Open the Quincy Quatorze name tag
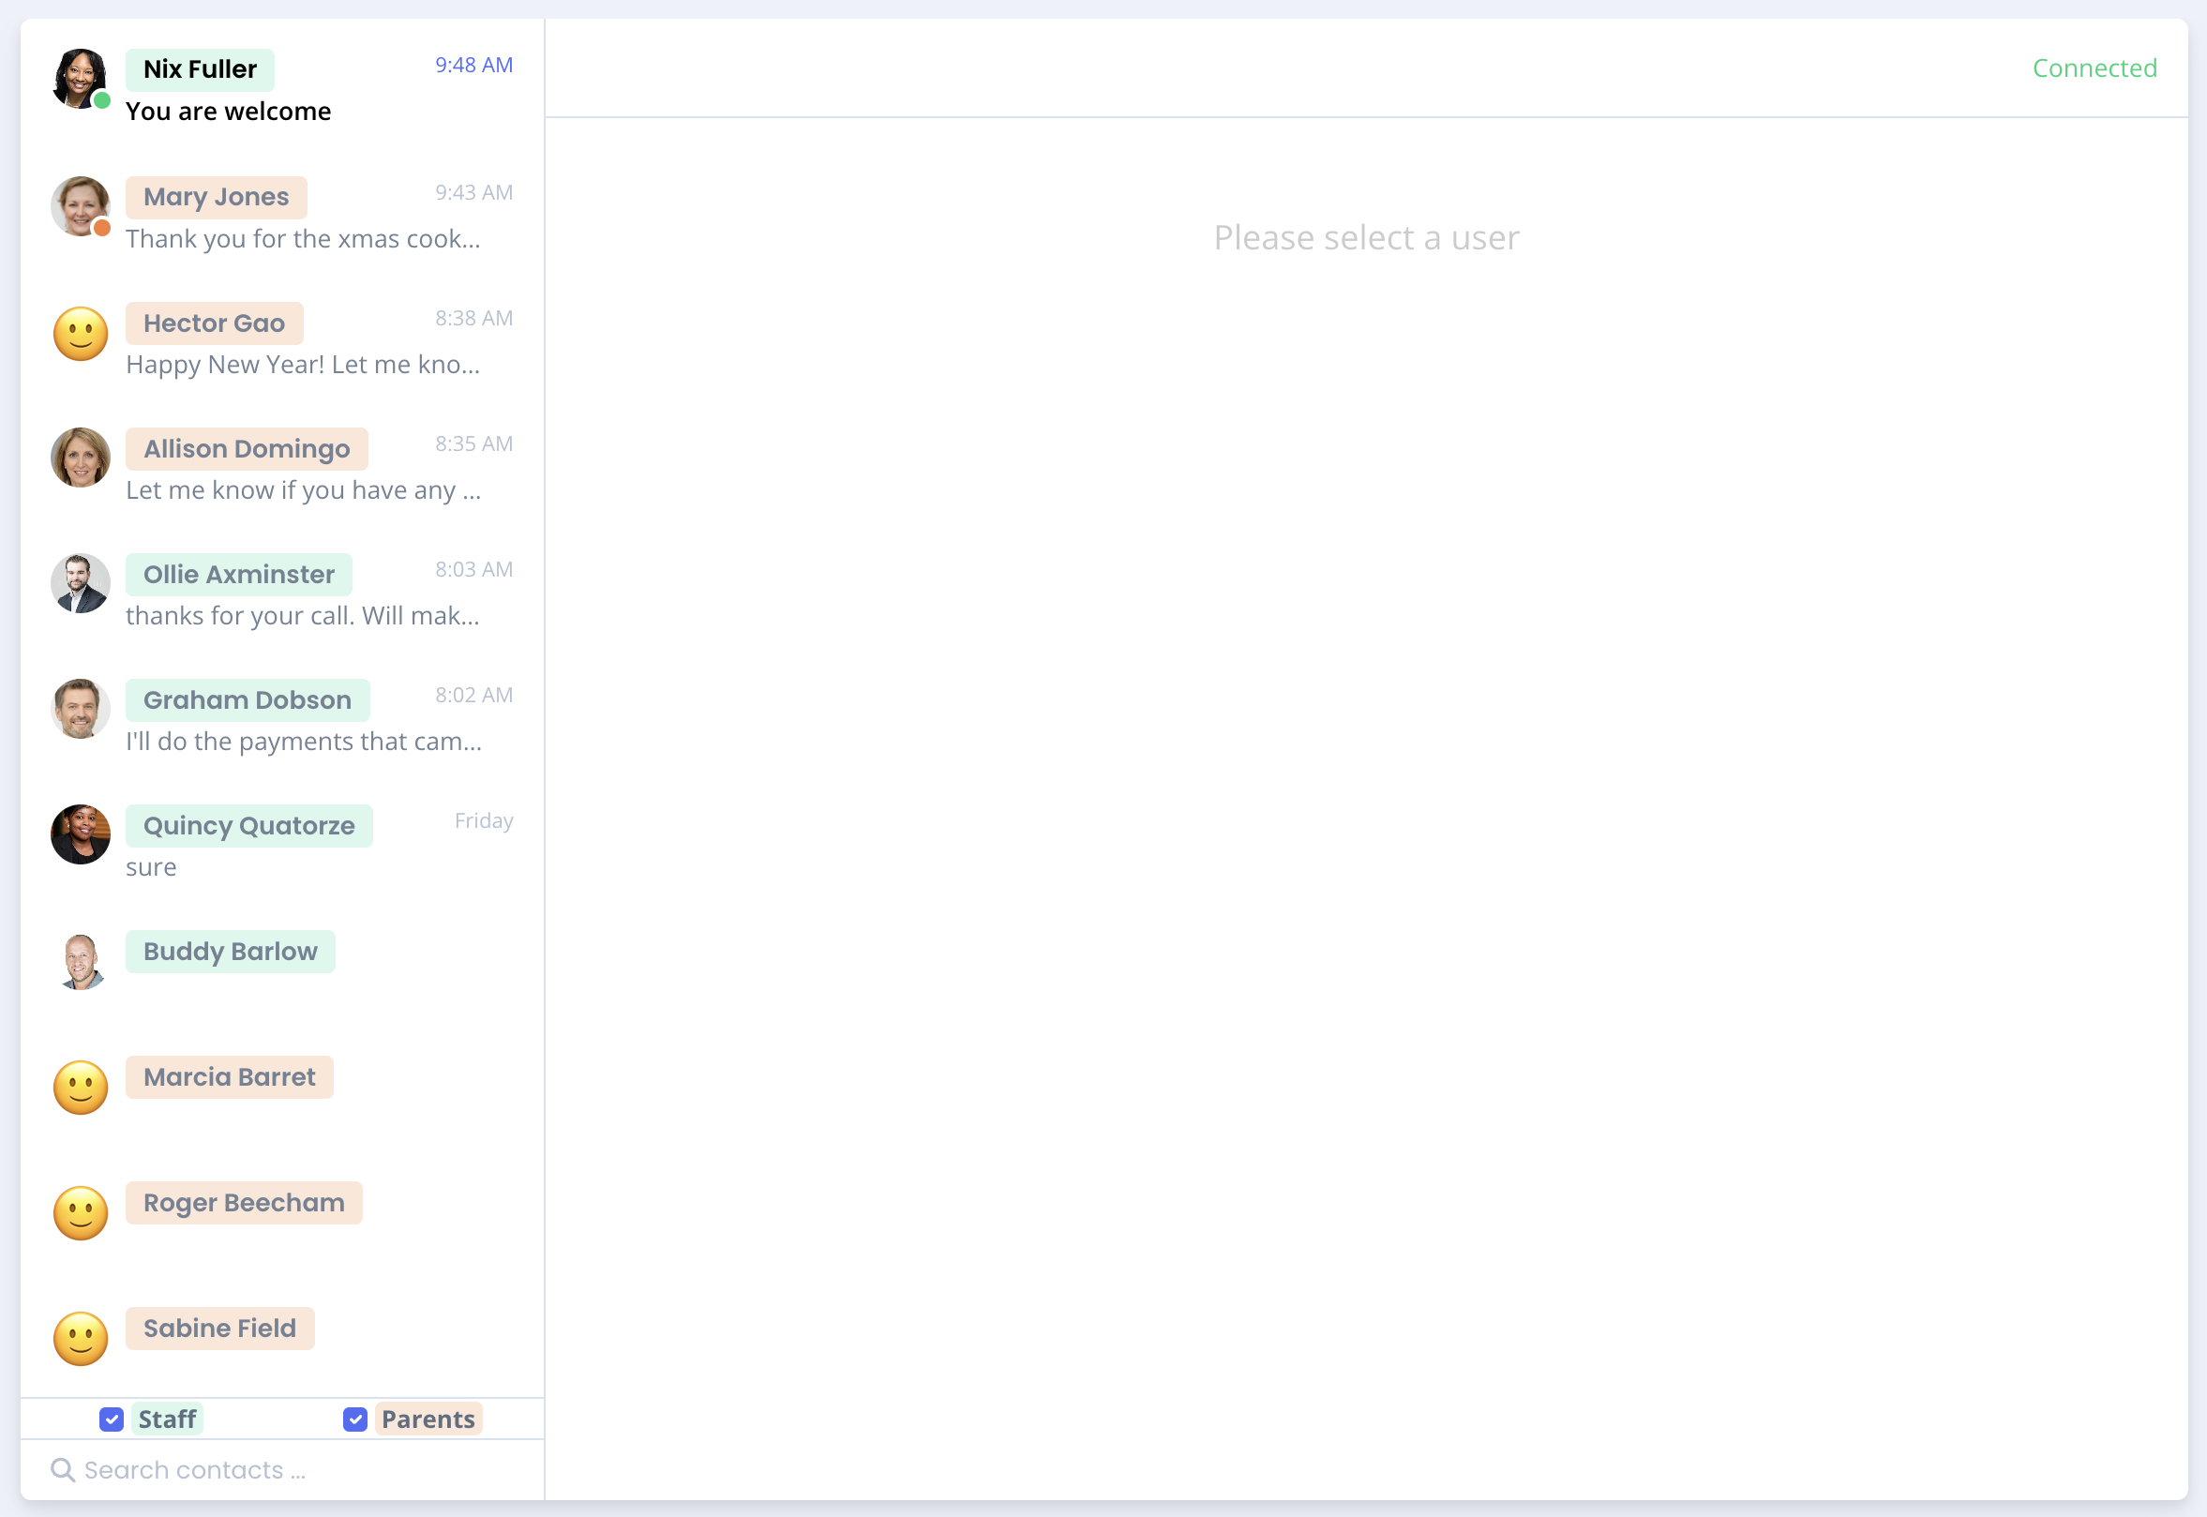The image size is (2207, 1517). pos(249,825)
